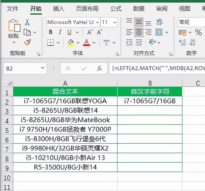Switch to the 公式 tab
Image resolution: width=205 pixels, height=191 pixels.
pos(116,9)
